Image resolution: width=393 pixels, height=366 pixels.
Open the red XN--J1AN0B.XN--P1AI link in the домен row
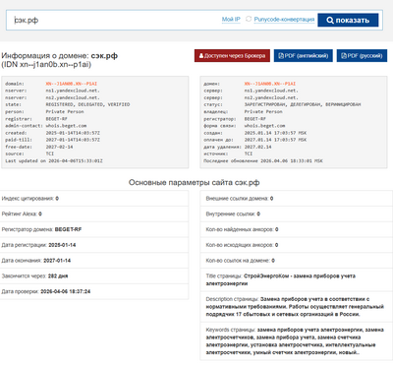click(x=270, y=84)
